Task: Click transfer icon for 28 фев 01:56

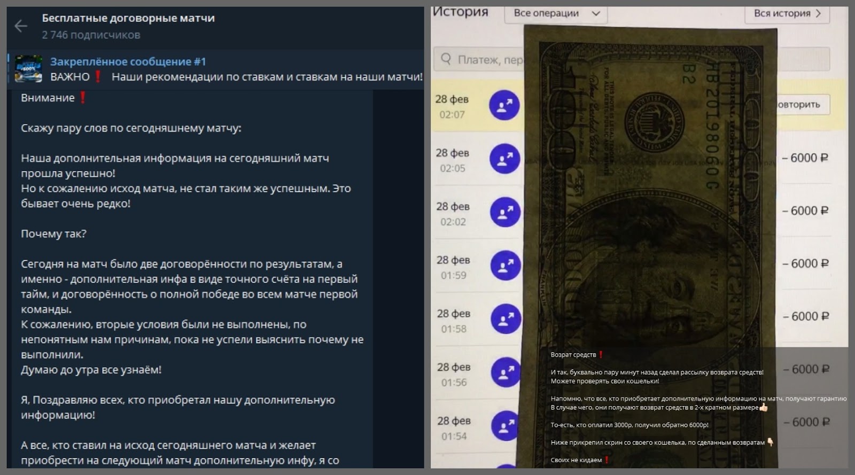Action: [506, 372]
